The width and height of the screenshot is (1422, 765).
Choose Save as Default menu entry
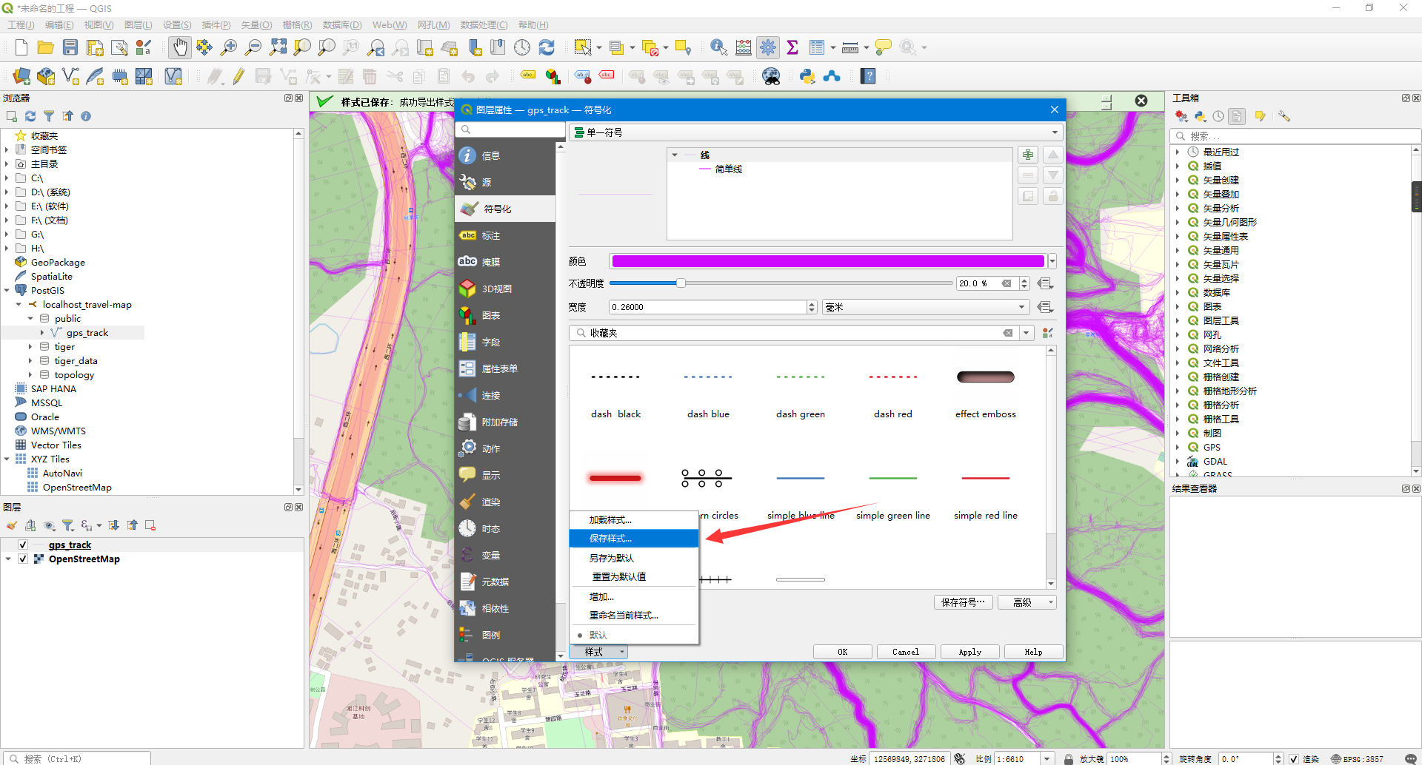click(634, 558)
